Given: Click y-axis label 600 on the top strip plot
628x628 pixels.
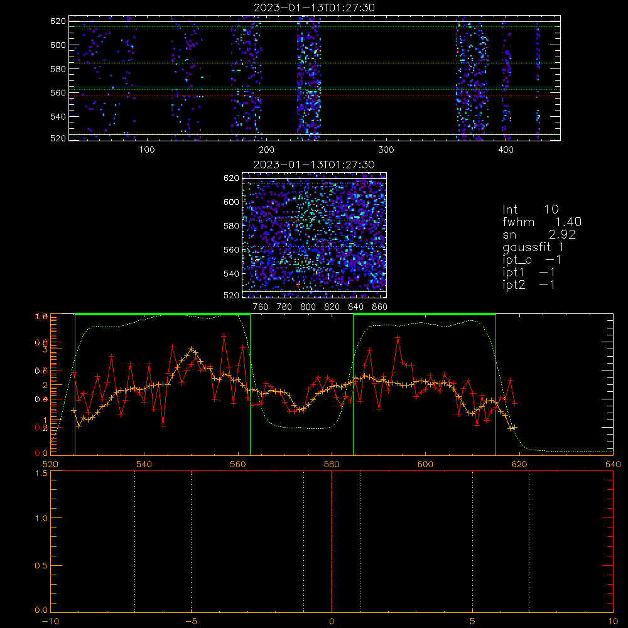Looking at the screenshot, I should point(58,45).
